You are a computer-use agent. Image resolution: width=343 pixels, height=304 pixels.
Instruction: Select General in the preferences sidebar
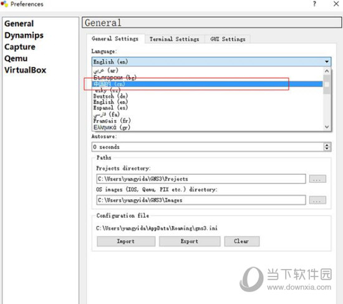19,24
